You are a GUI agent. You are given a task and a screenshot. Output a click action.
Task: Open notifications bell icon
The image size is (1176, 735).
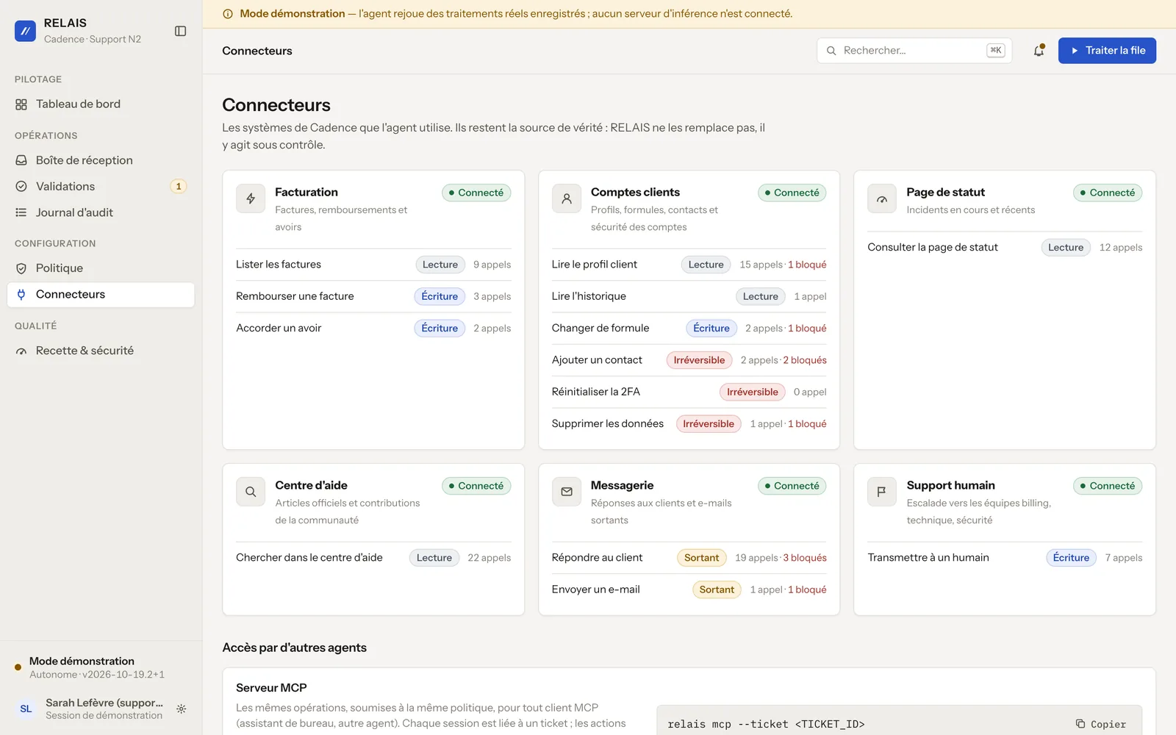1039,51
